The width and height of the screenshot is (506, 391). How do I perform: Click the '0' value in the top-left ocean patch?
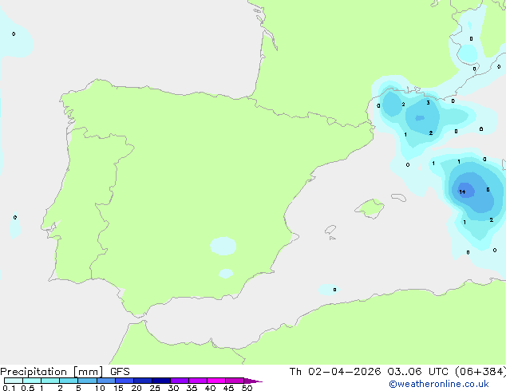(x=14, y=34)
